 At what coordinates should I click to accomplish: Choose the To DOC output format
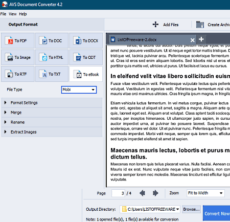pos(52,41)
